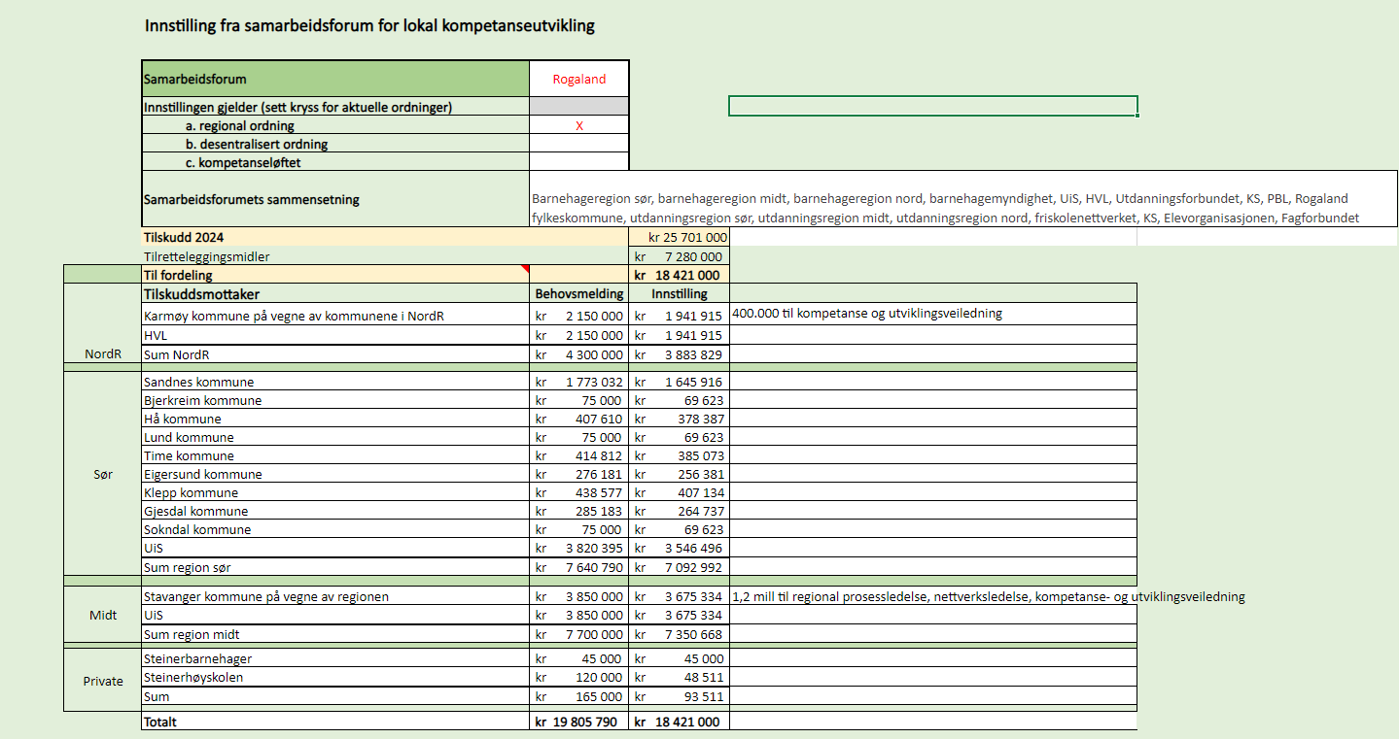Select the Innstilling column header
This screenshot has width=1399, height=739.
(679, 293)
